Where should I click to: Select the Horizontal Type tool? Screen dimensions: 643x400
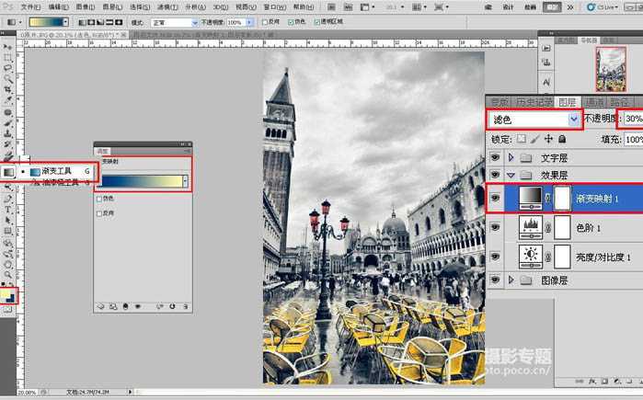click(8, 210)
